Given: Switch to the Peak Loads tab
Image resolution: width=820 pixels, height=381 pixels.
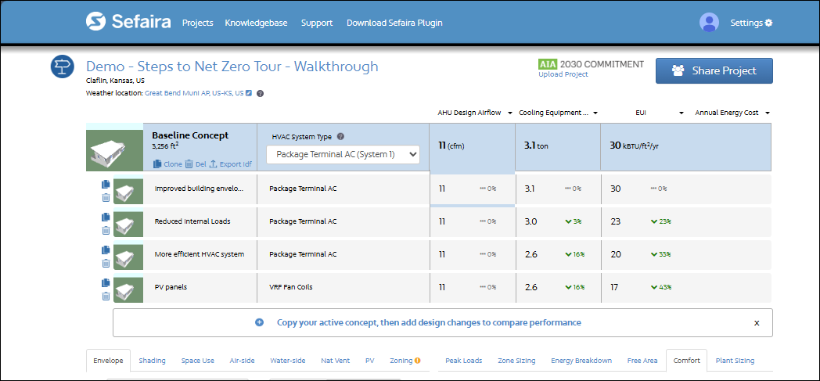Looking at the screenshot, I should pos(464,361).
